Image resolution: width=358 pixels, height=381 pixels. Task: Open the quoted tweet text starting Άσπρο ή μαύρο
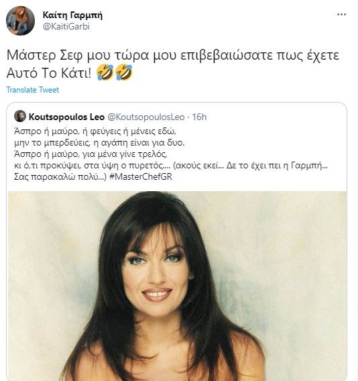click(x=171, y=154)
